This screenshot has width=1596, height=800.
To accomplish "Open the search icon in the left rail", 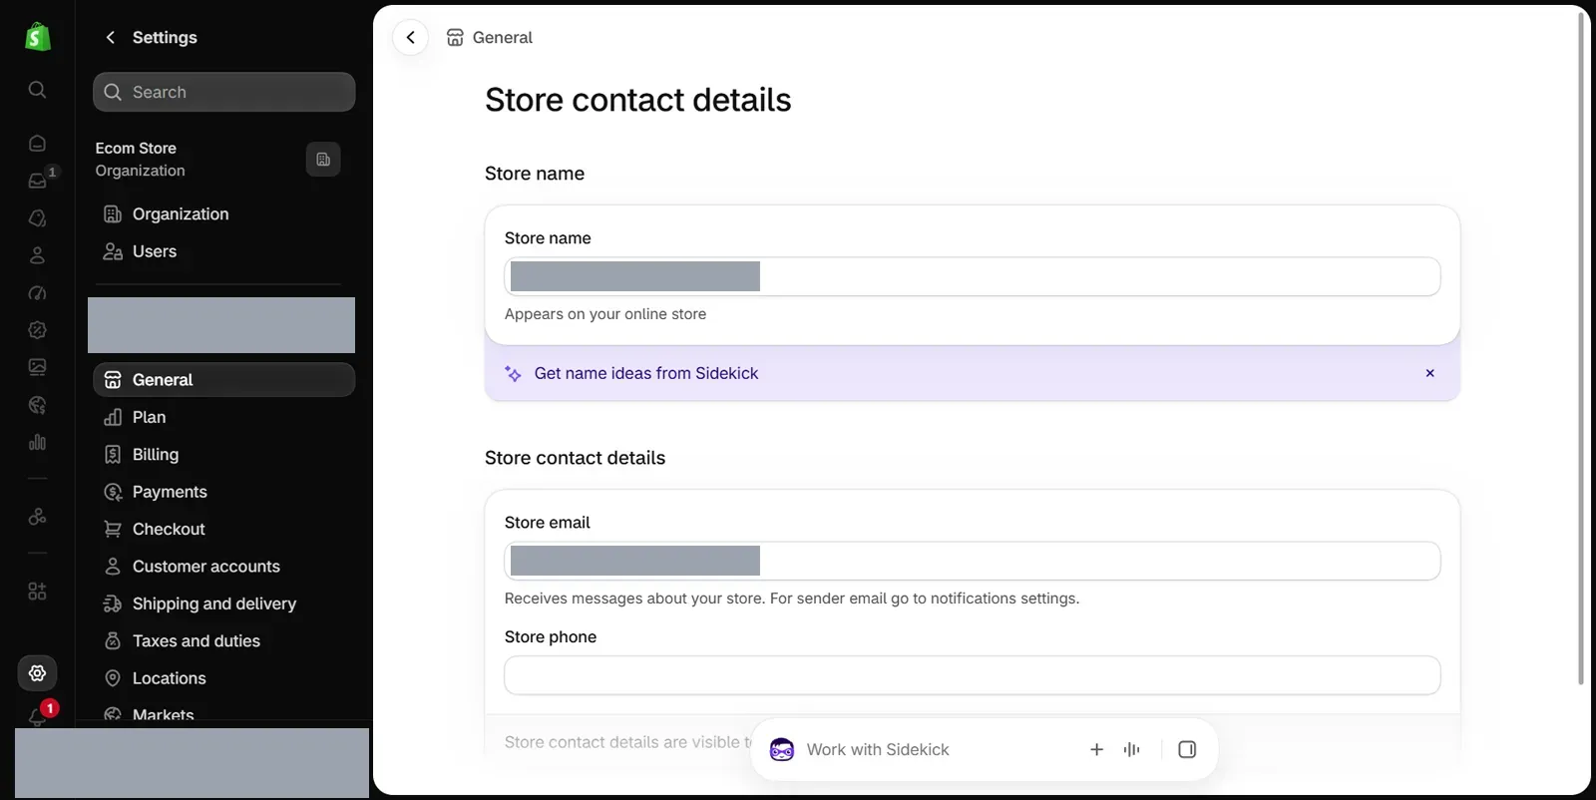I will pyautogui.click(x=37, y=90).
